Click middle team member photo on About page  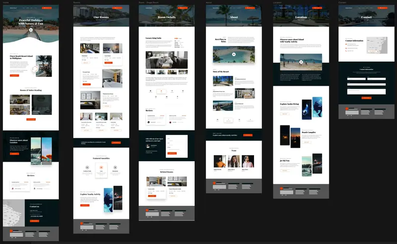coord(234,161)
